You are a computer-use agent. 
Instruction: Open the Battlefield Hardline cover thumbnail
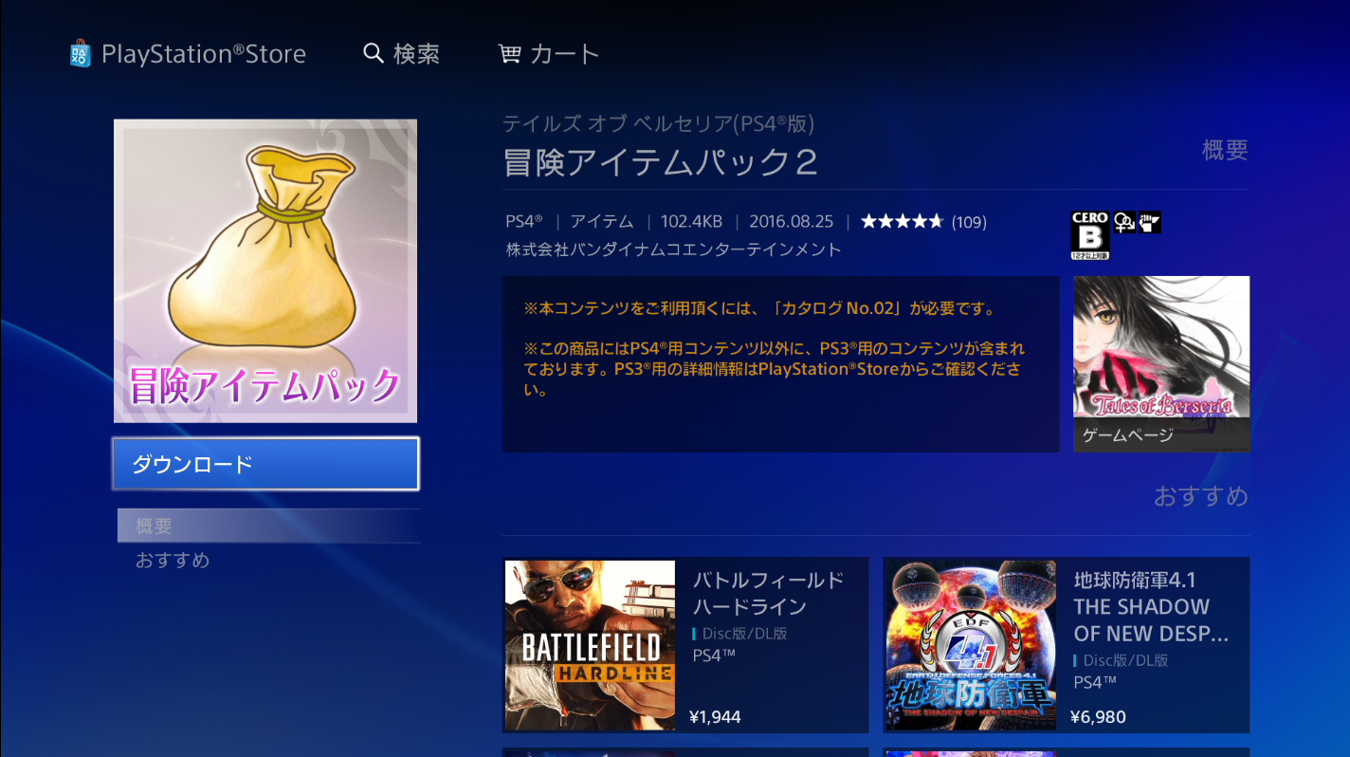[x=590, y=645]
